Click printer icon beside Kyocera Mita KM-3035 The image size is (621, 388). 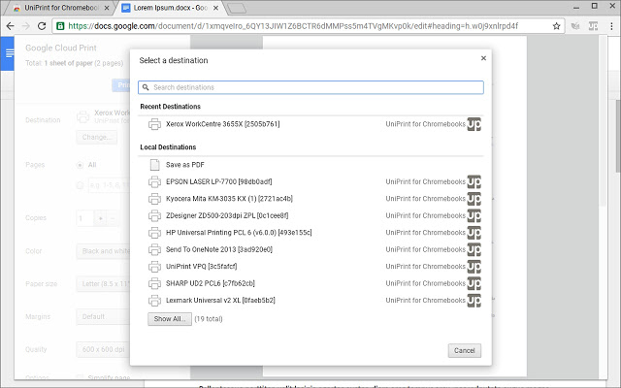154,199
